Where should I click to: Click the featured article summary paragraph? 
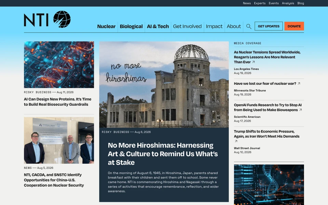[x=163, y=182]
